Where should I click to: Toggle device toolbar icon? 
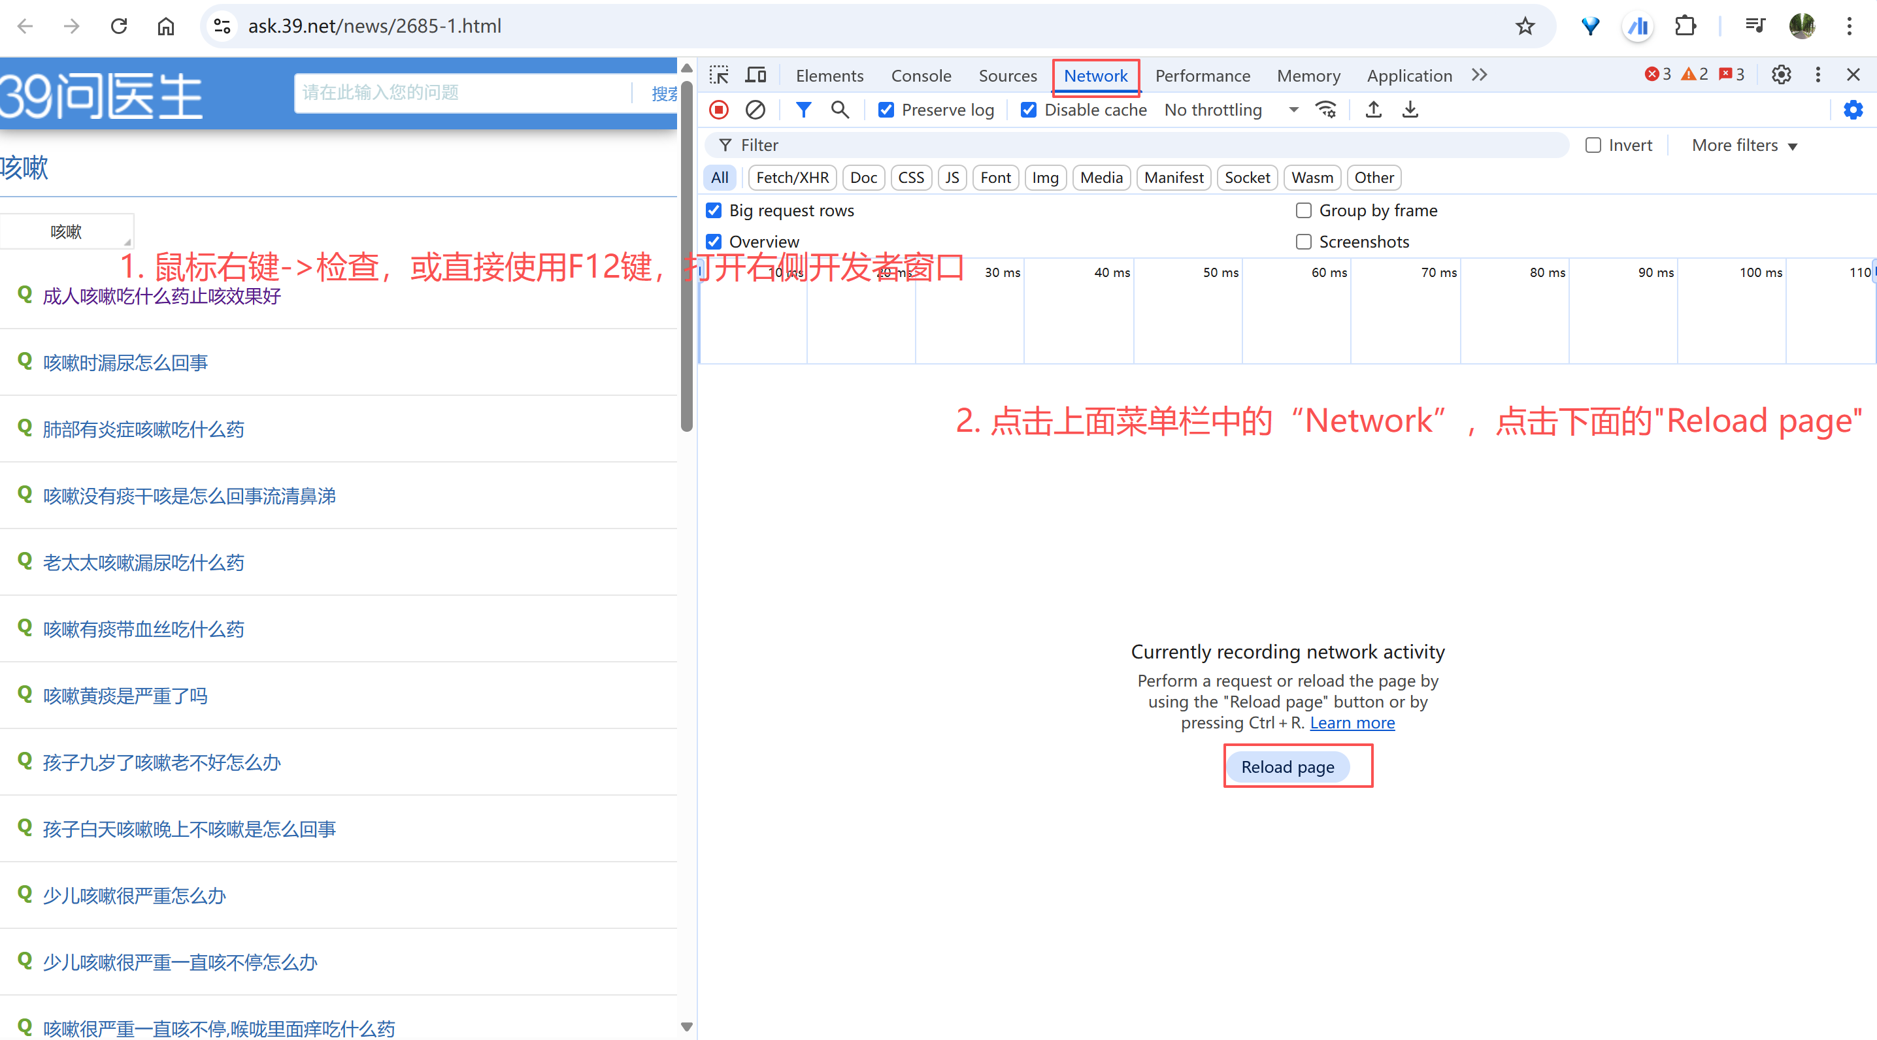[x=756, y=75]
